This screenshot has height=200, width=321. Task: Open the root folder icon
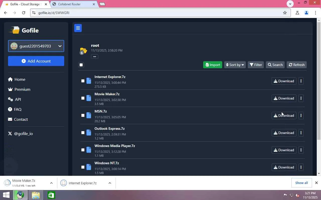point(83,51)
